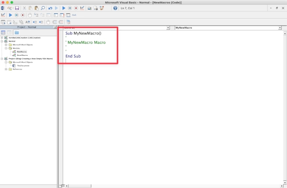287x188 pixels.
Task: Click the Copy icon in Standard toolbar
Action: (31, 8)
